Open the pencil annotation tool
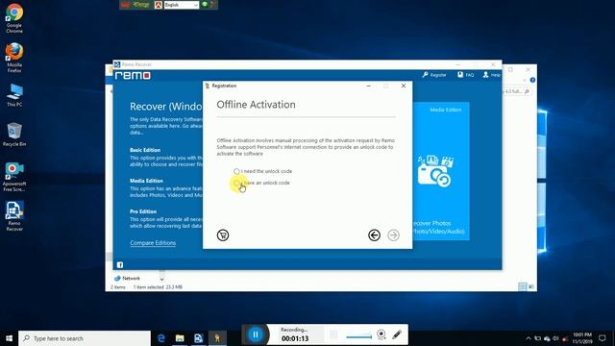Viewport: 615px width, 346px height. pyautogui.click(x=397, y=334)
